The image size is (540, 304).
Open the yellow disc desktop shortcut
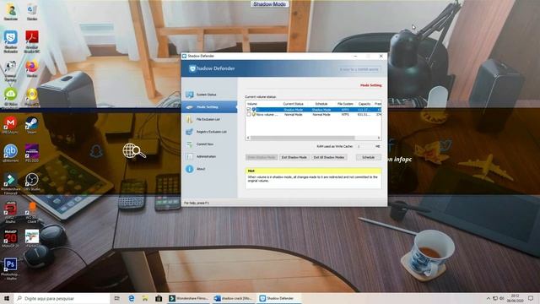tap(32, 96)
